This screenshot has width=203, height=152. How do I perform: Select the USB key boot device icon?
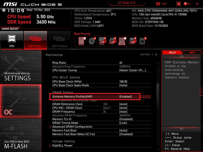point(122,41)
